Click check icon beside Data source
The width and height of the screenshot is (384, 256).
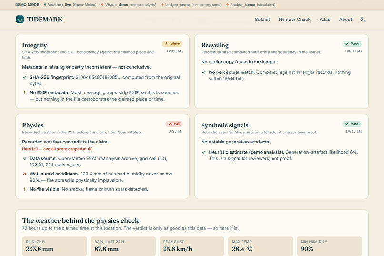point(24,158)
